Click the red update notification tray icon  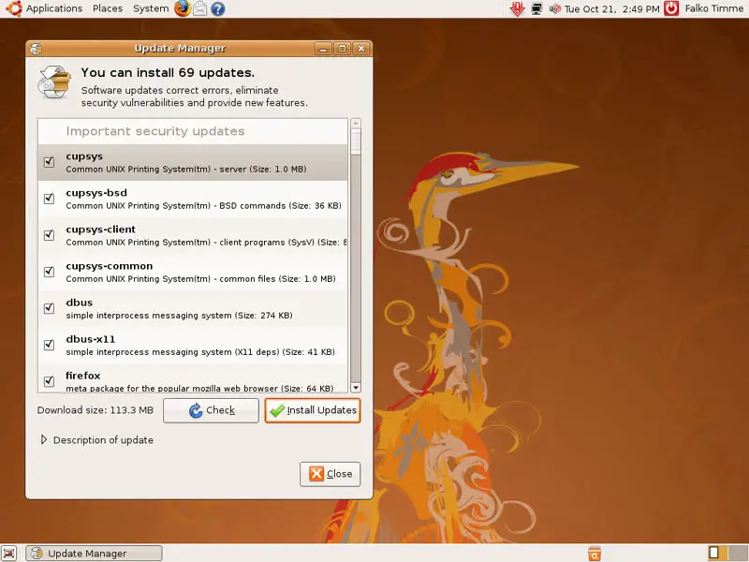click(x=518, y=8)
